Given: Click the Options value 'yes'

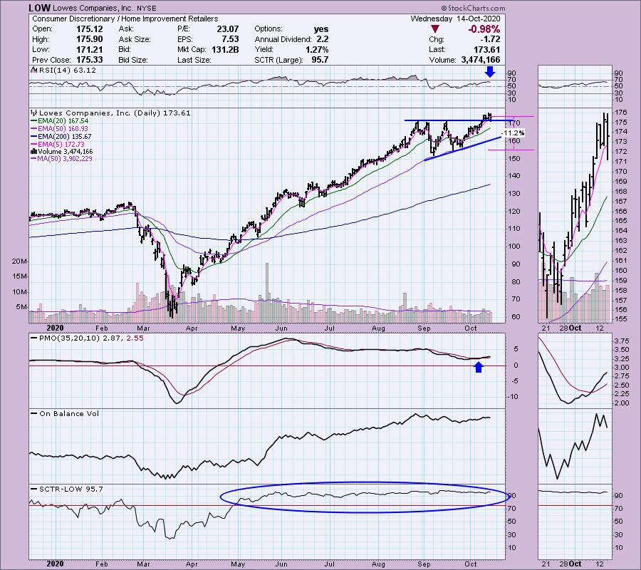Looking at the screenshot, I should tap(321, 29).
